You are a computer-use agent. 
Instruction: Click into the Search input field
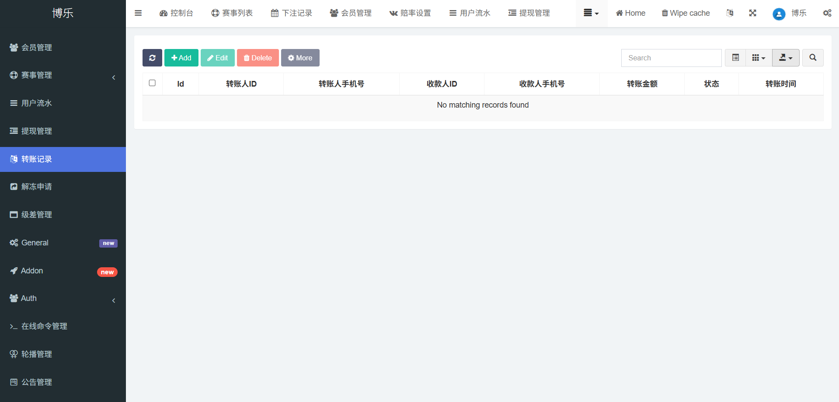[x=671, y=58]
